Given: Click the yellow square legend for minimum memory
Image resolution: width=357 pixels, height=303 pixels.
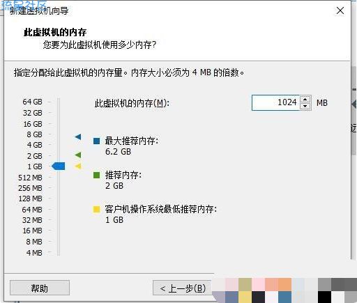Looking at the screenshot, I should point(96,209).
